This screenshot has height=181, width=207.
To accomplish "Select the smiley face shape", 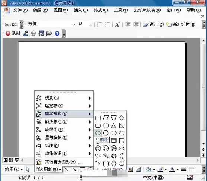I will pos(98,148).
